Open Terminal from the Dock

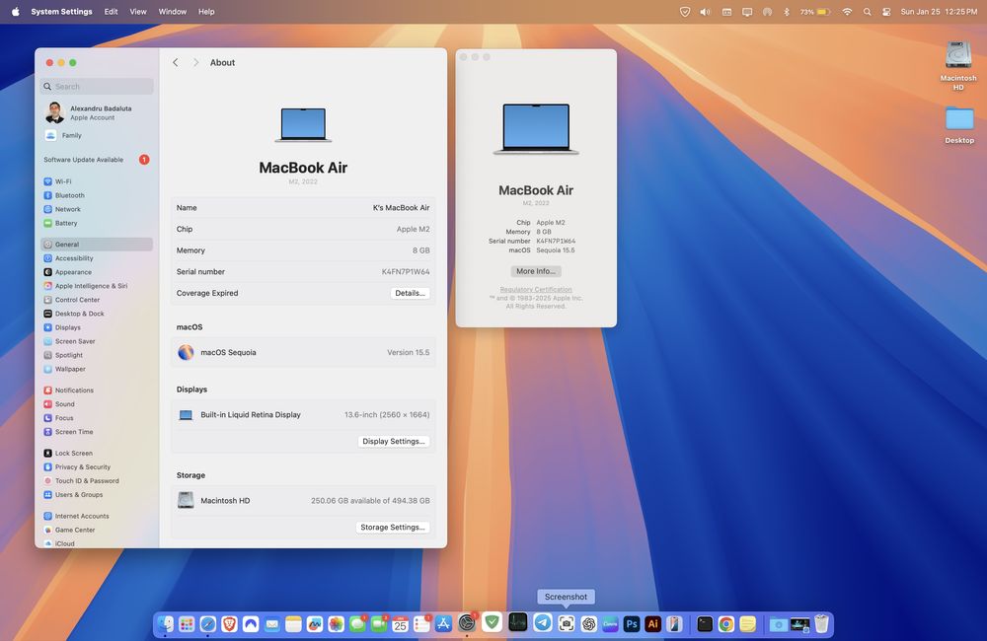(705, 624)
